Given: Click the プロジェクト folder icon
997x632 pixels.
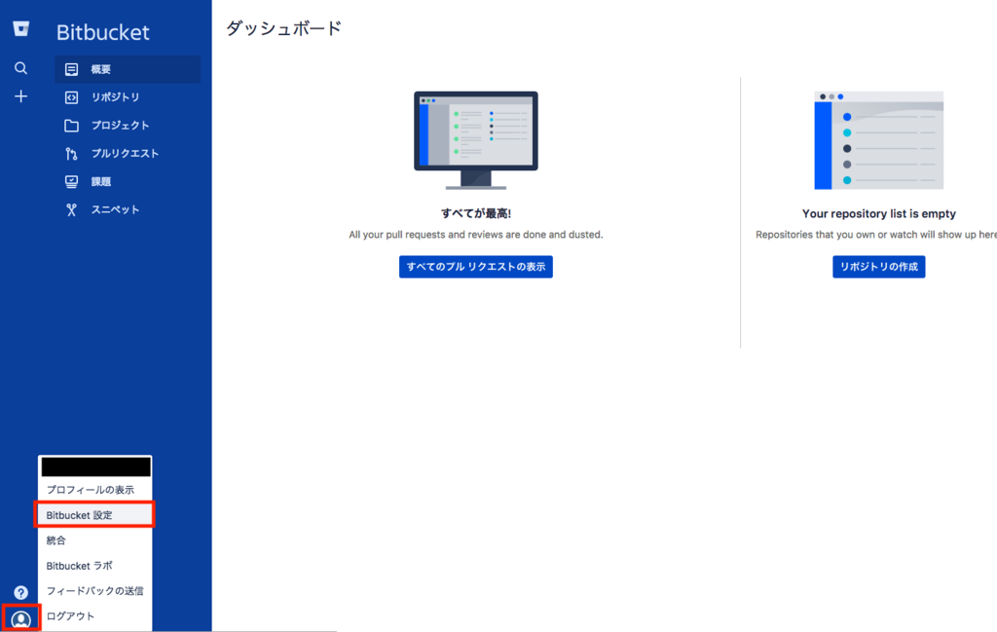Looking at the screenshot, I should click(x=71, y=126).
